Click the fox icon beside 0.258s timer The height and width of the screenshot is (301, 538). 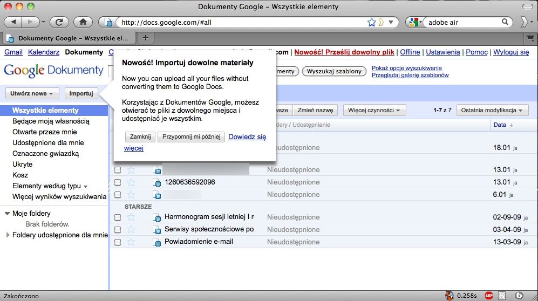(449, 295)
